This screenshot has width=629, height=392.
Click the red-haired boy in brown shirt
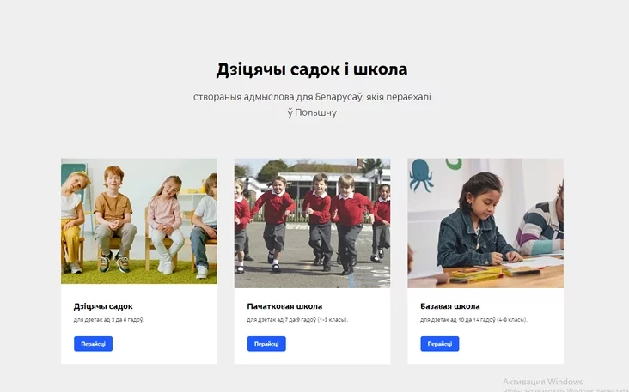tap(114, 218)
